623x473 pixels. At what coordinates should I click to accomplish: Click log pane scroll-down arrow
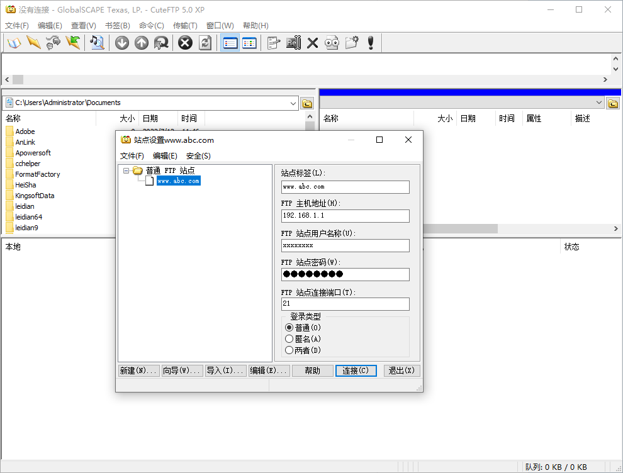coord(615,69)
